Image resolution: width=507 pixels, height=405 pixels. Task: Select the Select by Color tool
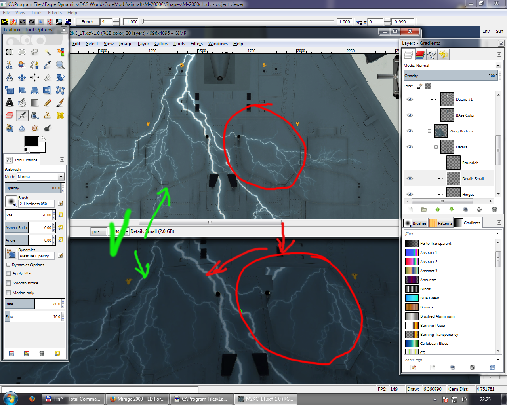coord(60,52)
